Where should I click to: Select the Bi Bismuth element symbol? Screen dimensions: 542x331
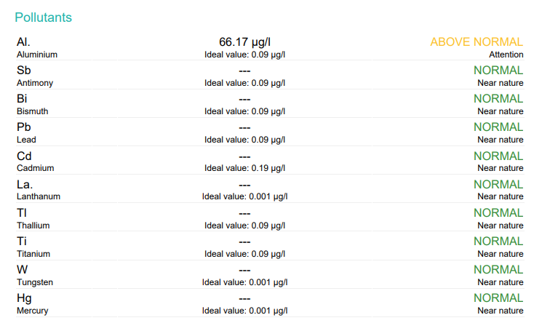click(22, 98)
